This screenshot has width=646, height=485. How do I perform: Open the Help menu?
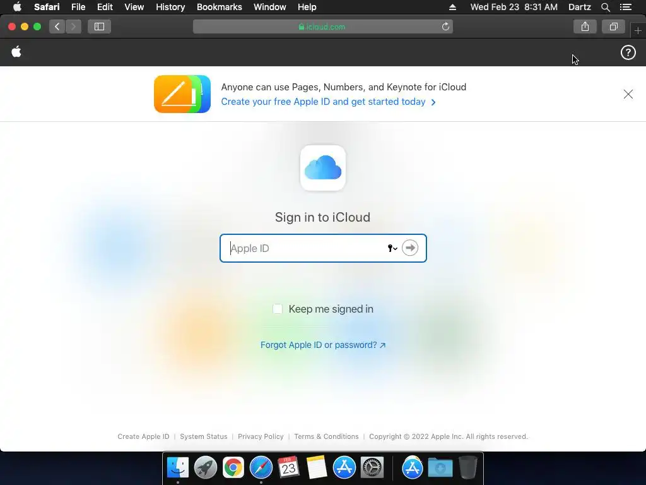(x=307, y=7)
